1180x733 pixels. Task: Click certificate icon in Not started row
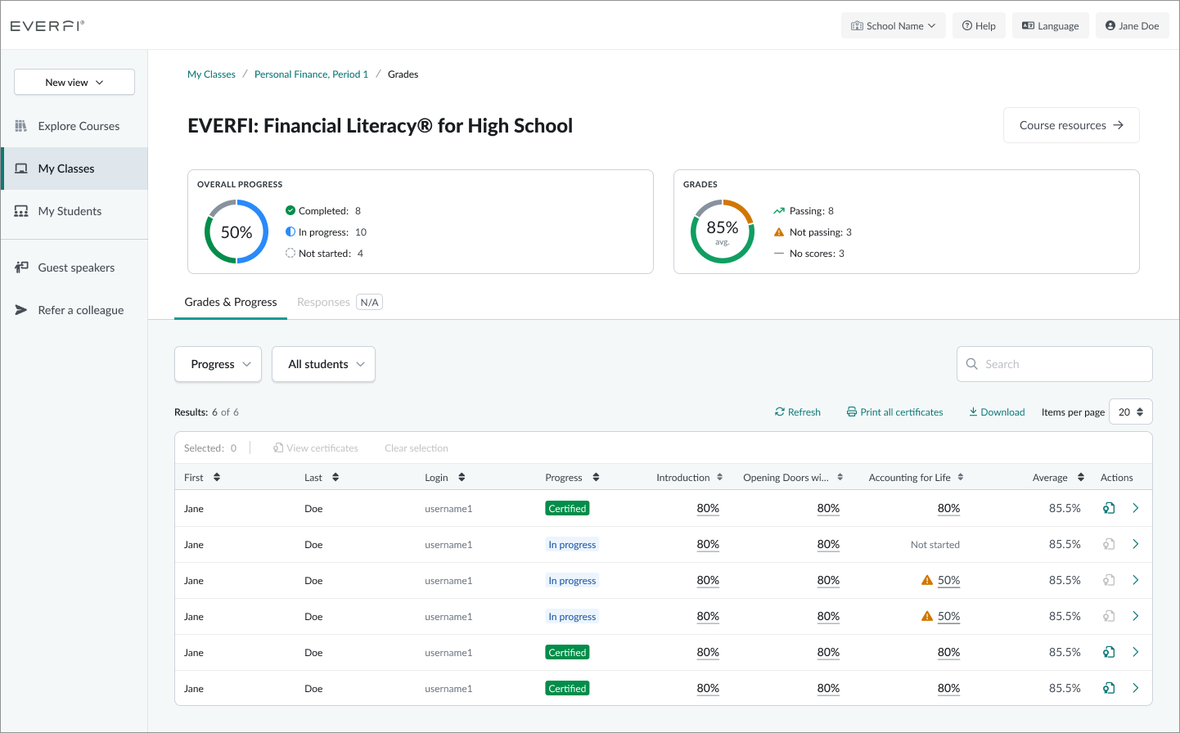click(1109, 544)
